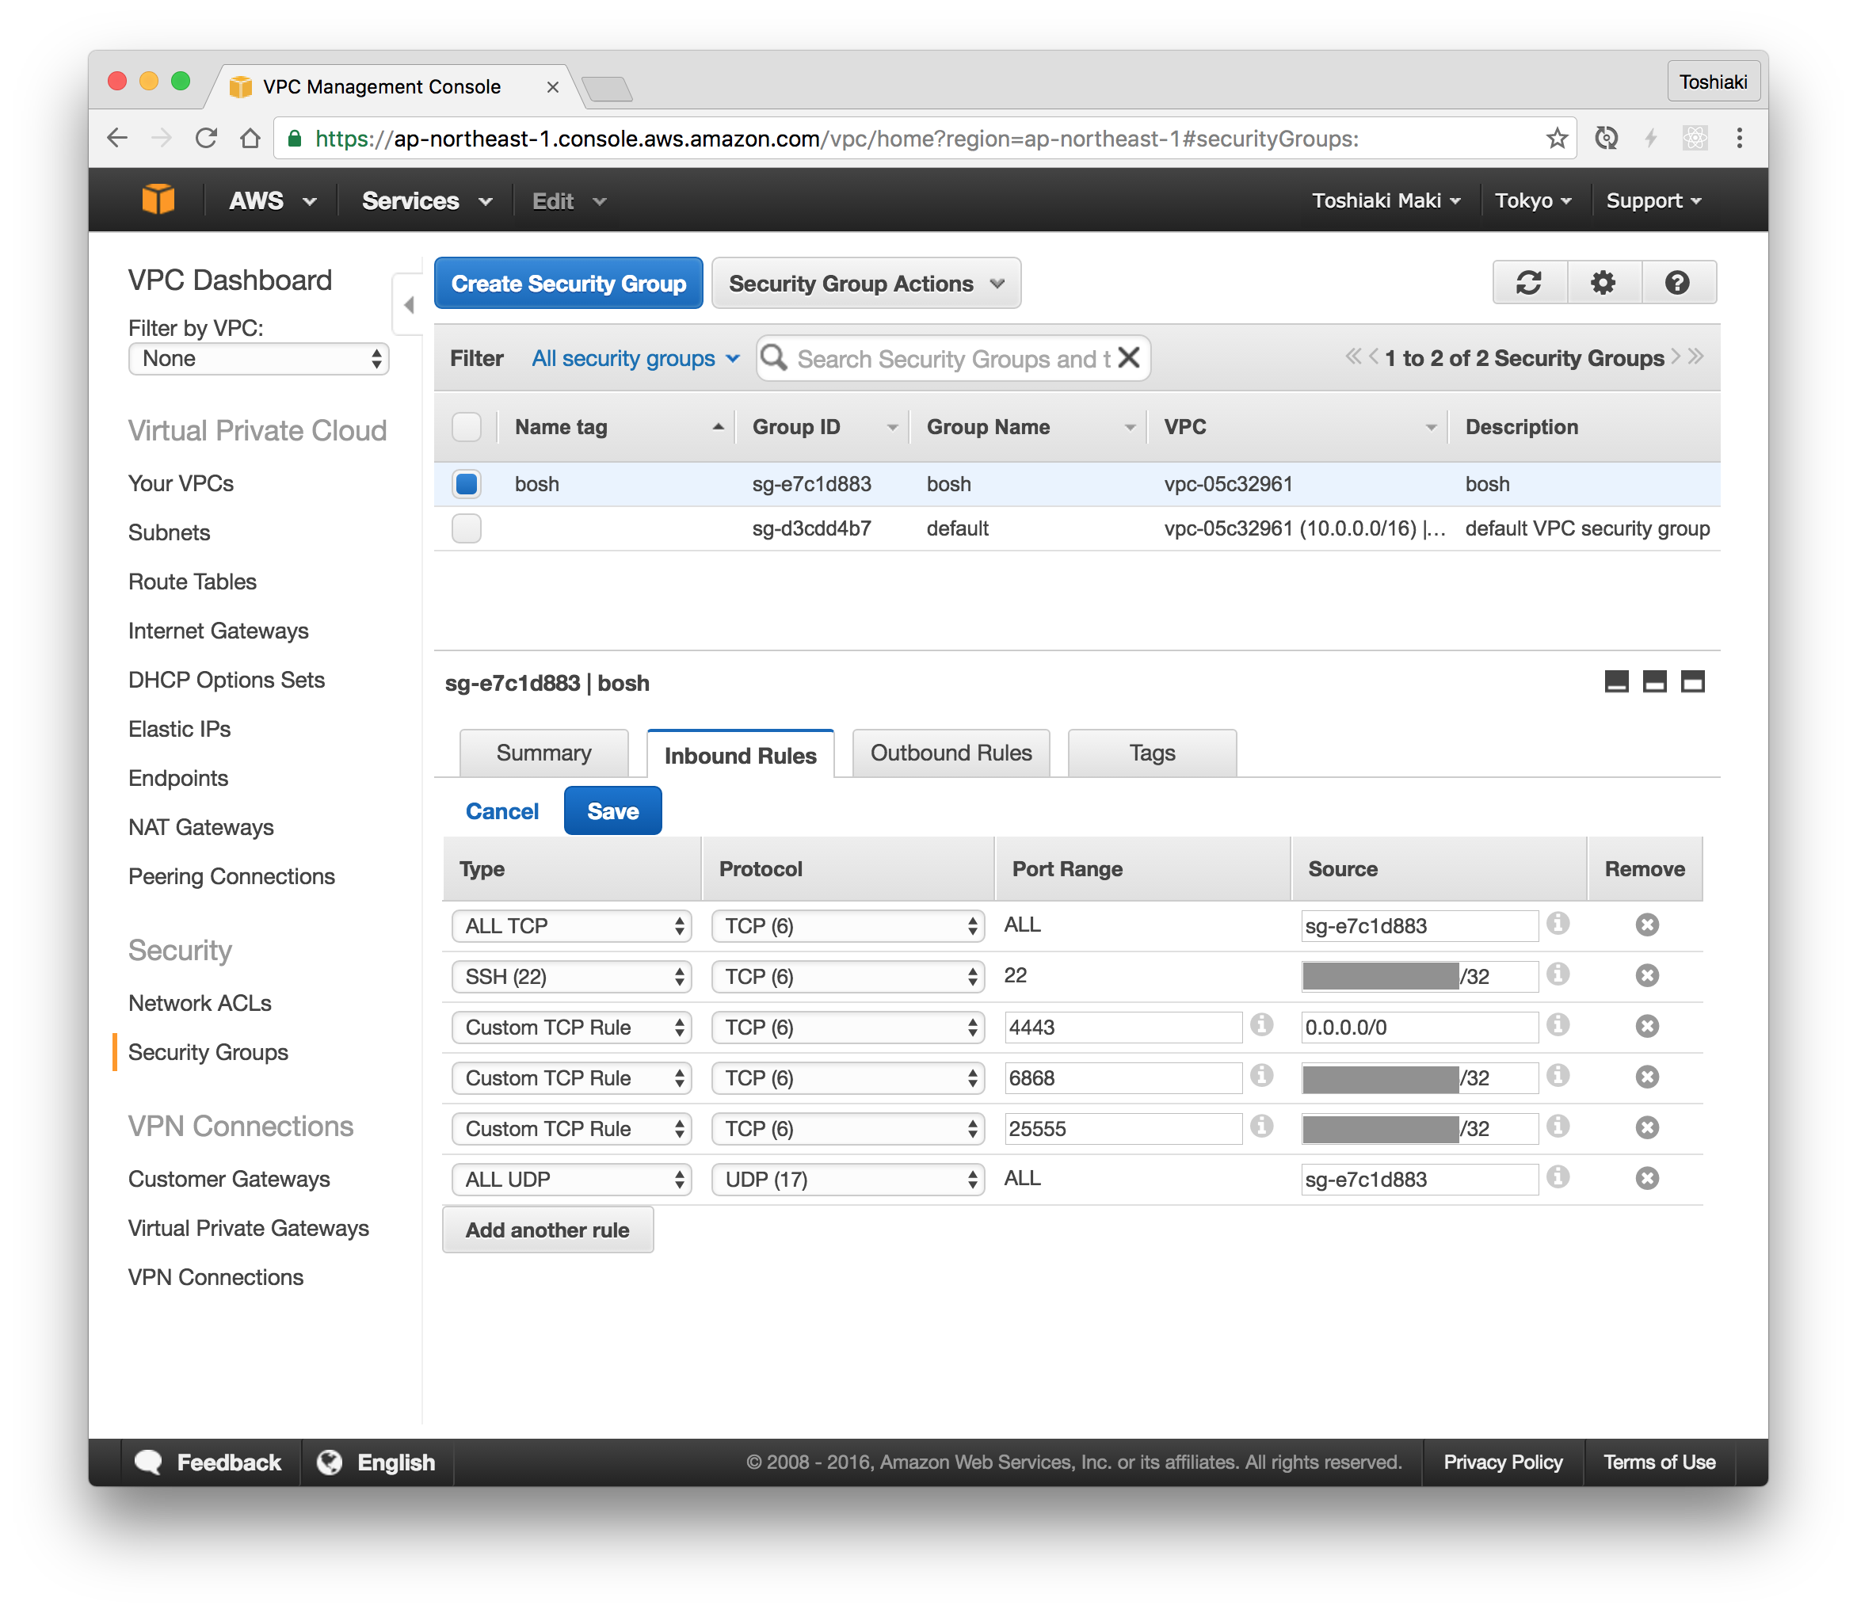Clear the security group search box
Image resolution: width=1857 pixels, height=1613 pixels.
[1130, 357]
